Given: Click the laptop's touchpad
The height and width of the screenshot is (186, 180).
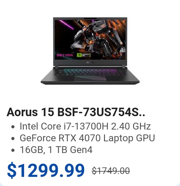Looking at the screenshot, I should click(90, 78).
